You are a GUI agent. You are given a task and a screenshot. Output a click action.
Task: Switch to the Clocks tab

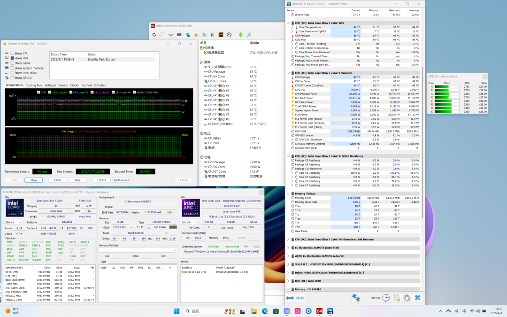(x=74, y=85)
